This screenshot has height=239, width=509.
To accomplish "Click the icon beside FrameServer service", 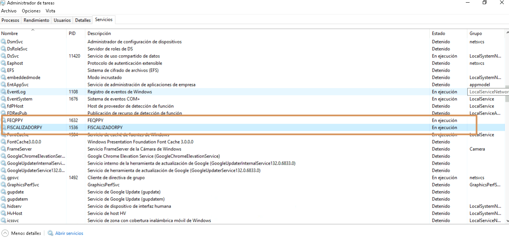I will tap(4, 149).
